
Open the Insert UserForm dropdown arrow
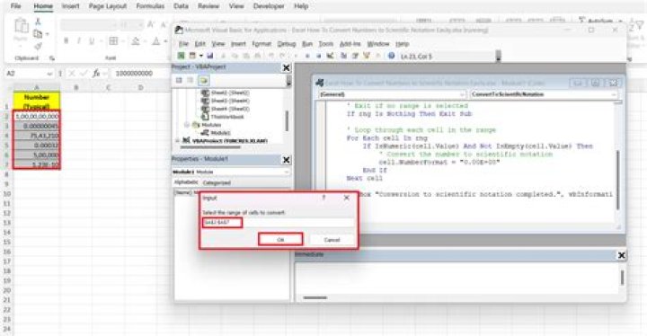(x=200, y=56)
